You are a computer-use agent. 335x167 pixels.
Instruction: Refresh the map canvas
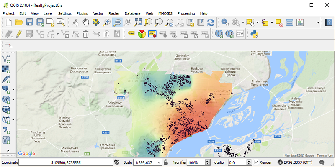pos(211,23)
